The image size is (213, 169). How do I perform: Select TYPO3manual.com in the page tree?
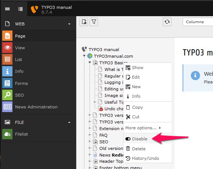tap(113, 56)
